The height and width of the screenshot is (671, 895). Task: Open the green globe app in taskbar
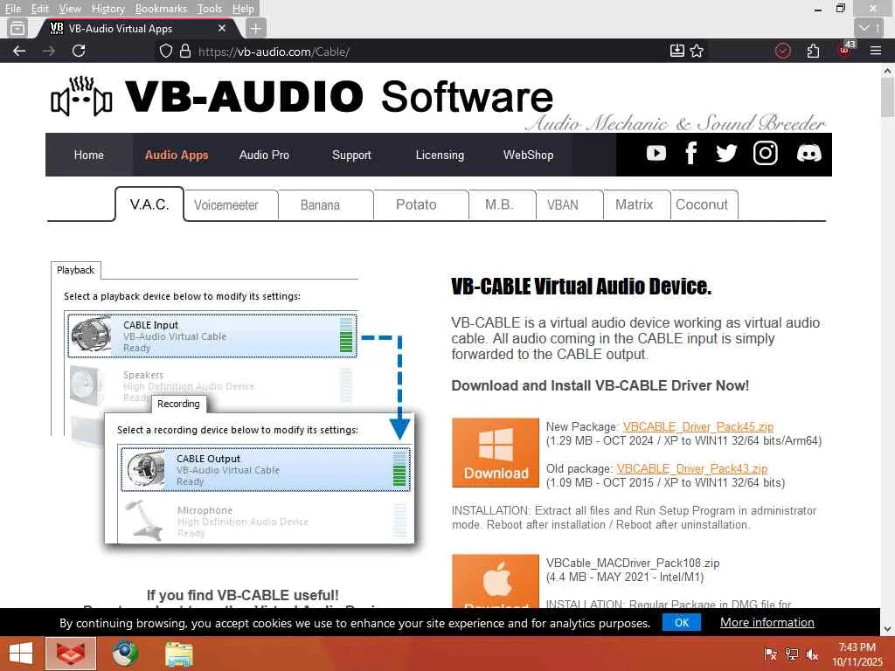124,654
